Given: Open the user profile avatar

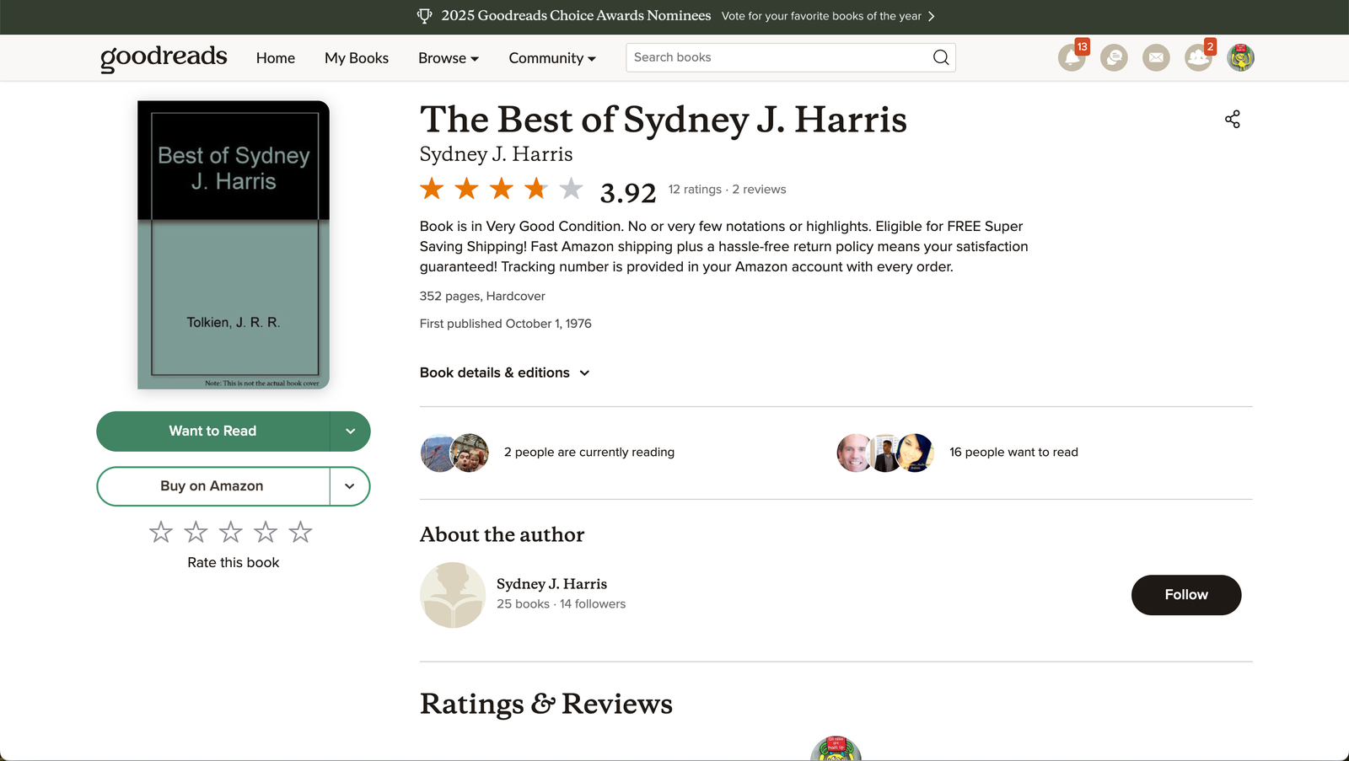Looking at the screenshot, I should [x=1240, y=58].
